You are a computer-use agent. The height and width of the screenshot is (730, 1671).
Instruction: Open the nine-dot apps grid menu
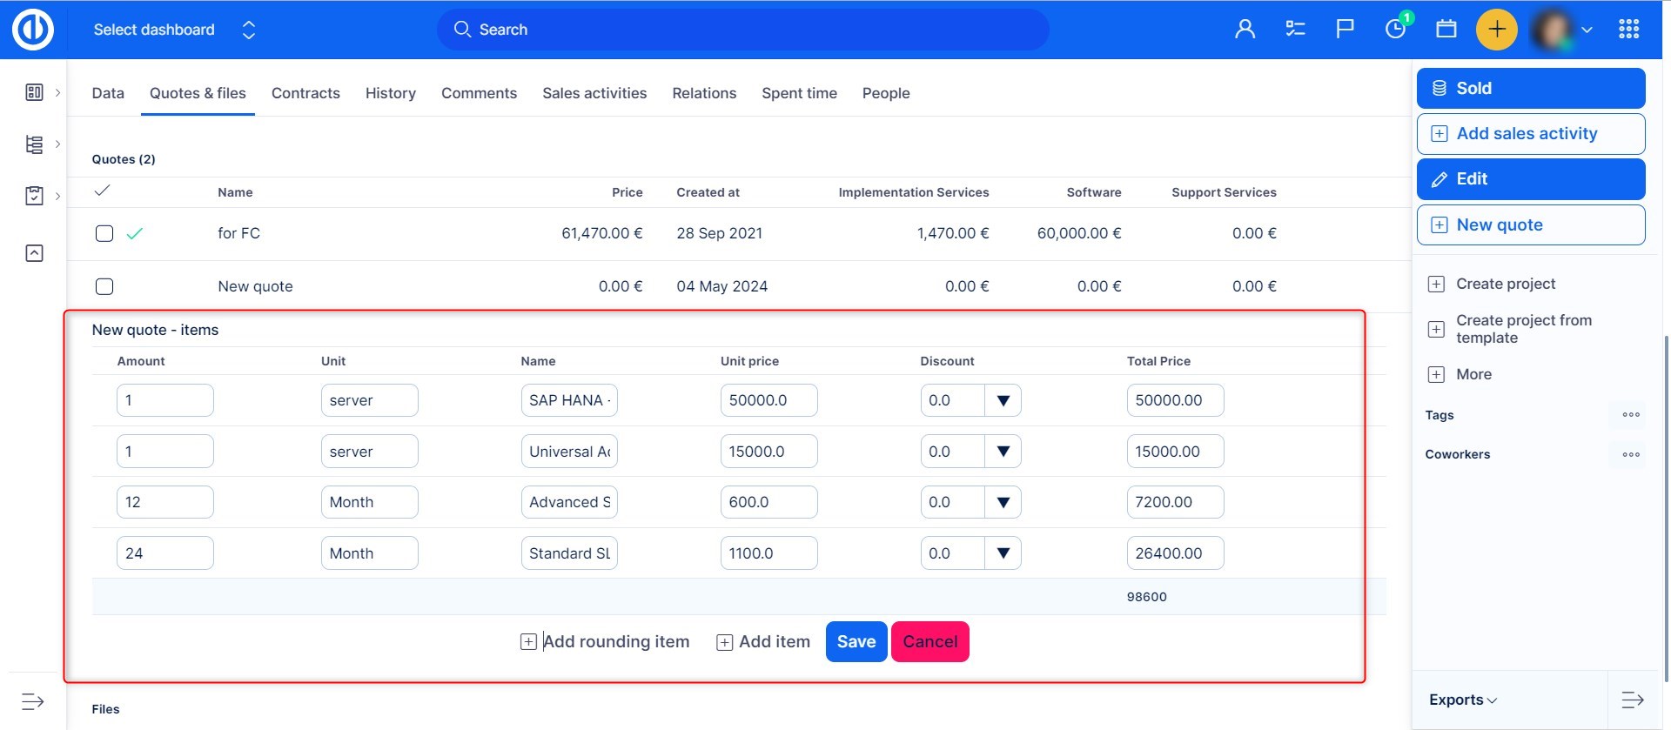click(x=1628, y=30)
